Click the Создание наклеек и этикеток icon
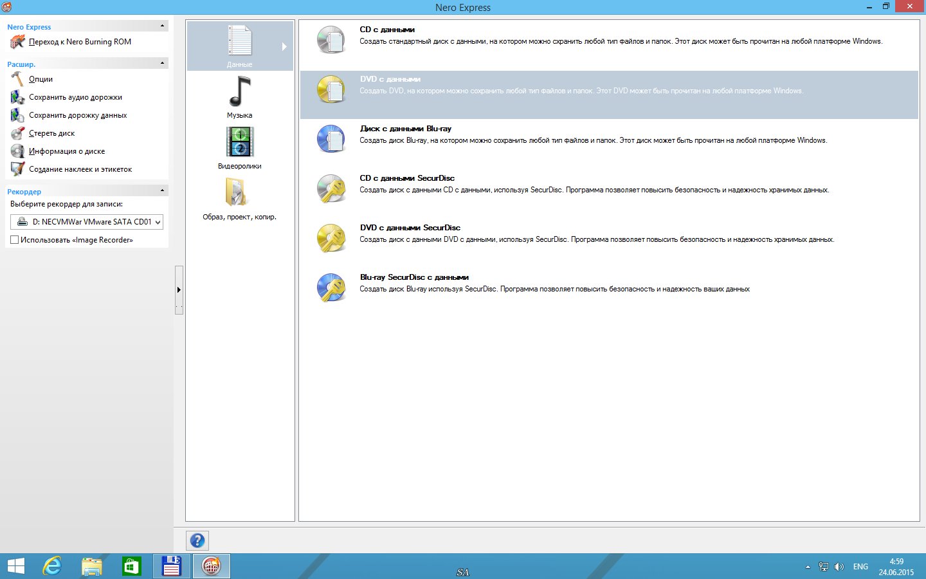926x579 pixels. pos(17,169)
